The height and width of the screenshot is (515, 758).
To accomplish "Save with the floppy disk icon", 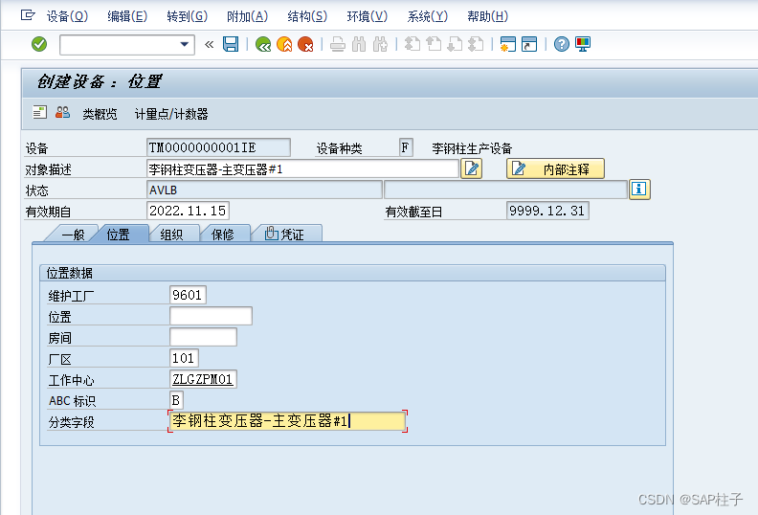I will pos(231,44).
